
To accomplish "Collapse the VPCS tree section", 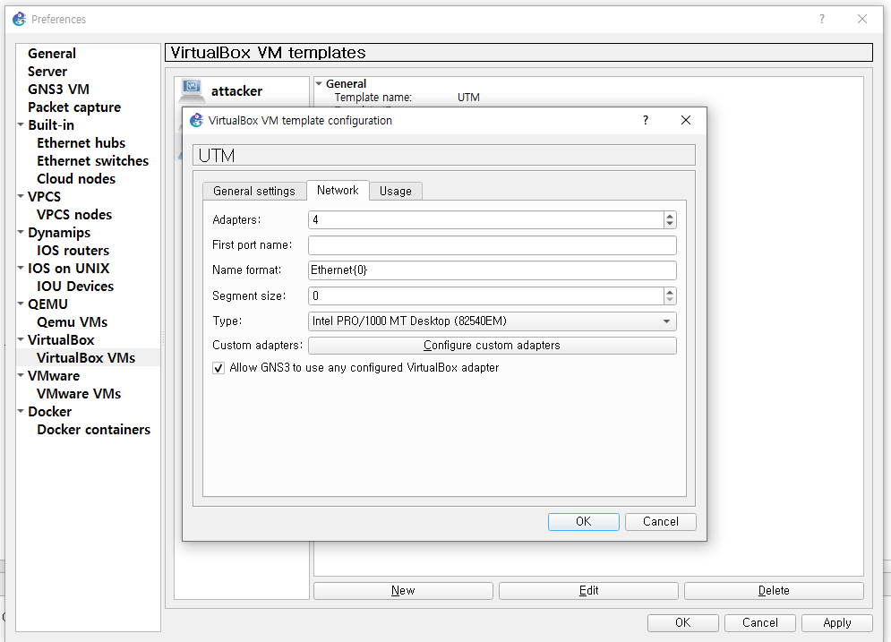I will point(21,197).
